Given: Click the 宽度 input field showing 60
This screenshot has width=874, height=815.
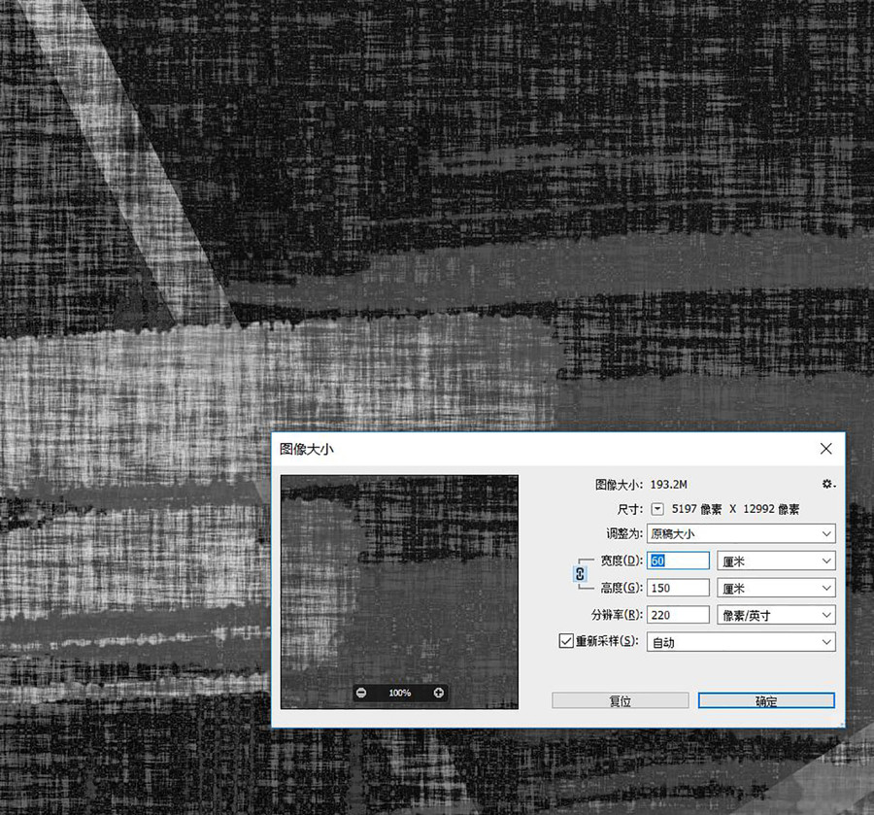Looking at the screenshot, I should [x=678, y=560].
